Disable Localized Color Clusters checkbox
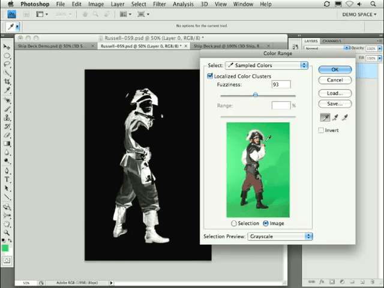The width and height of the screenshot is (384, 288). pyautogui.click(x=210, y=76)
